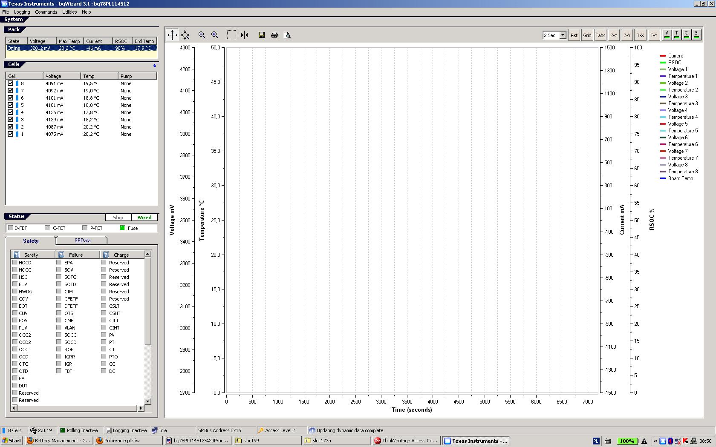Click the Failure column help icon
The width and height of the screenshot is (716, 447).
pos(61,255)
